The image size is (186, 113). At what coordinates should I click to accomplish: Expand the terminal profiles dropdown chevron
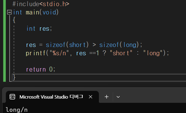pyautogui.click(x=118, y=97)
